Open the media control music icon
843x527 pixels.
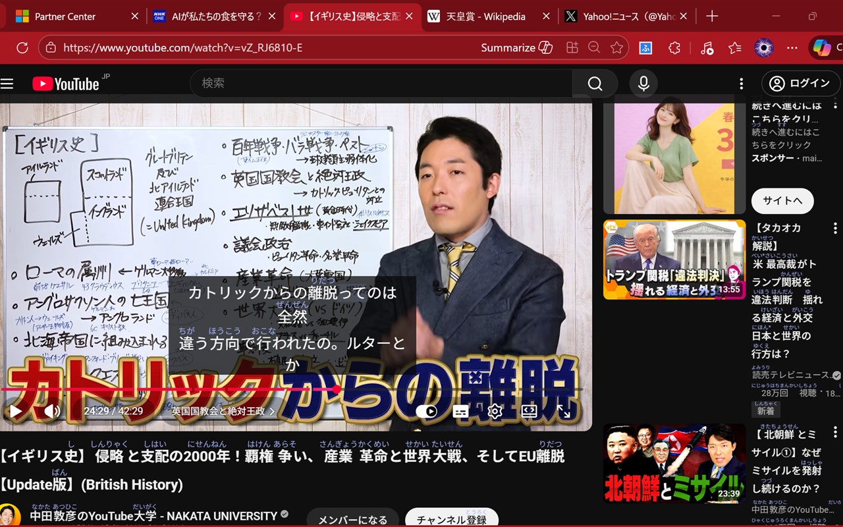coord(707,47)
